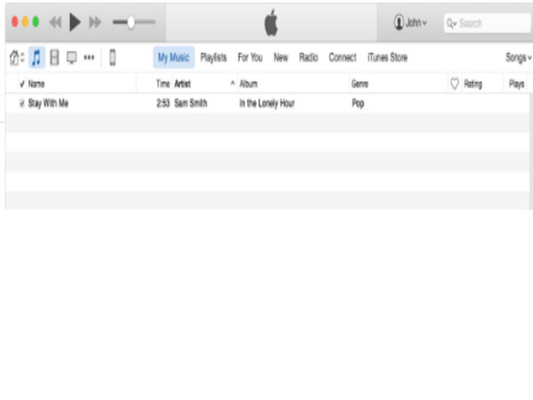Open the home navigation stepper icon
The width and height of the screenshot is (533, 400).
[17, 57]
